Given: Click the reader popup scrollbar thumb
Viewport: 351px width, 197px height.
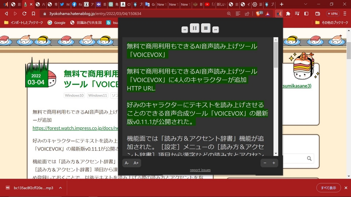Looking at the screenshot, I should [276, 55].
